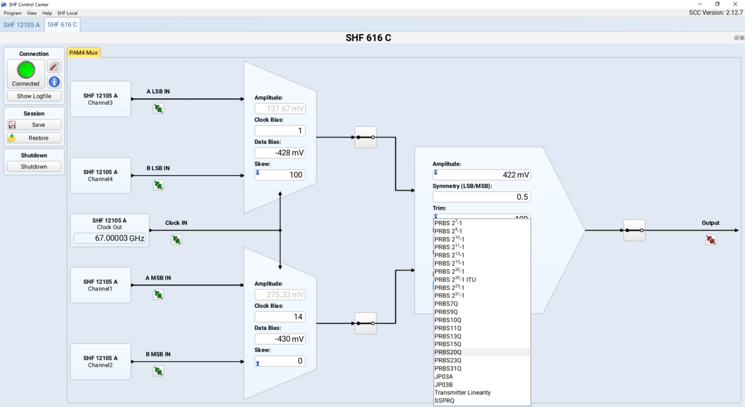Open the Program menu
Screen dimensions: 745x407
pyautogui.click(x=13, y=13)
